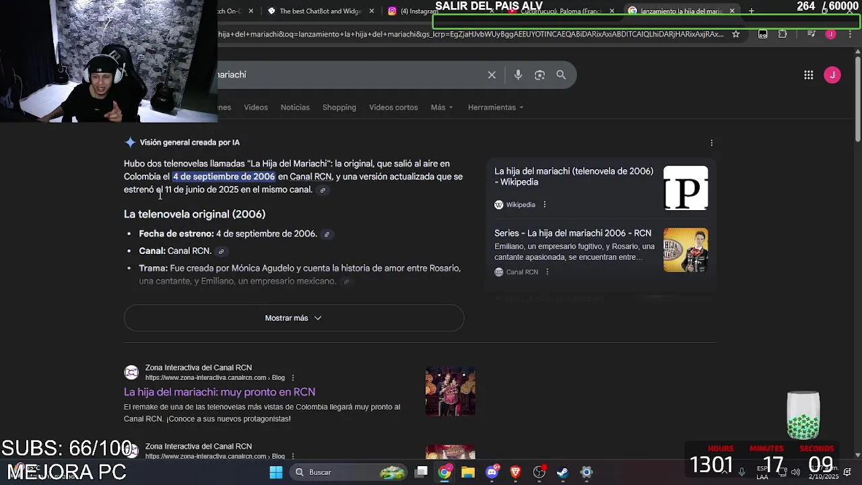
Task: Open Steam from the taskbar
Action: [x=563, y=472]
